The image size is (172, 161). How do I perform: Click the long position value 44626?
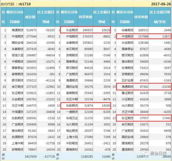[88, 68]
